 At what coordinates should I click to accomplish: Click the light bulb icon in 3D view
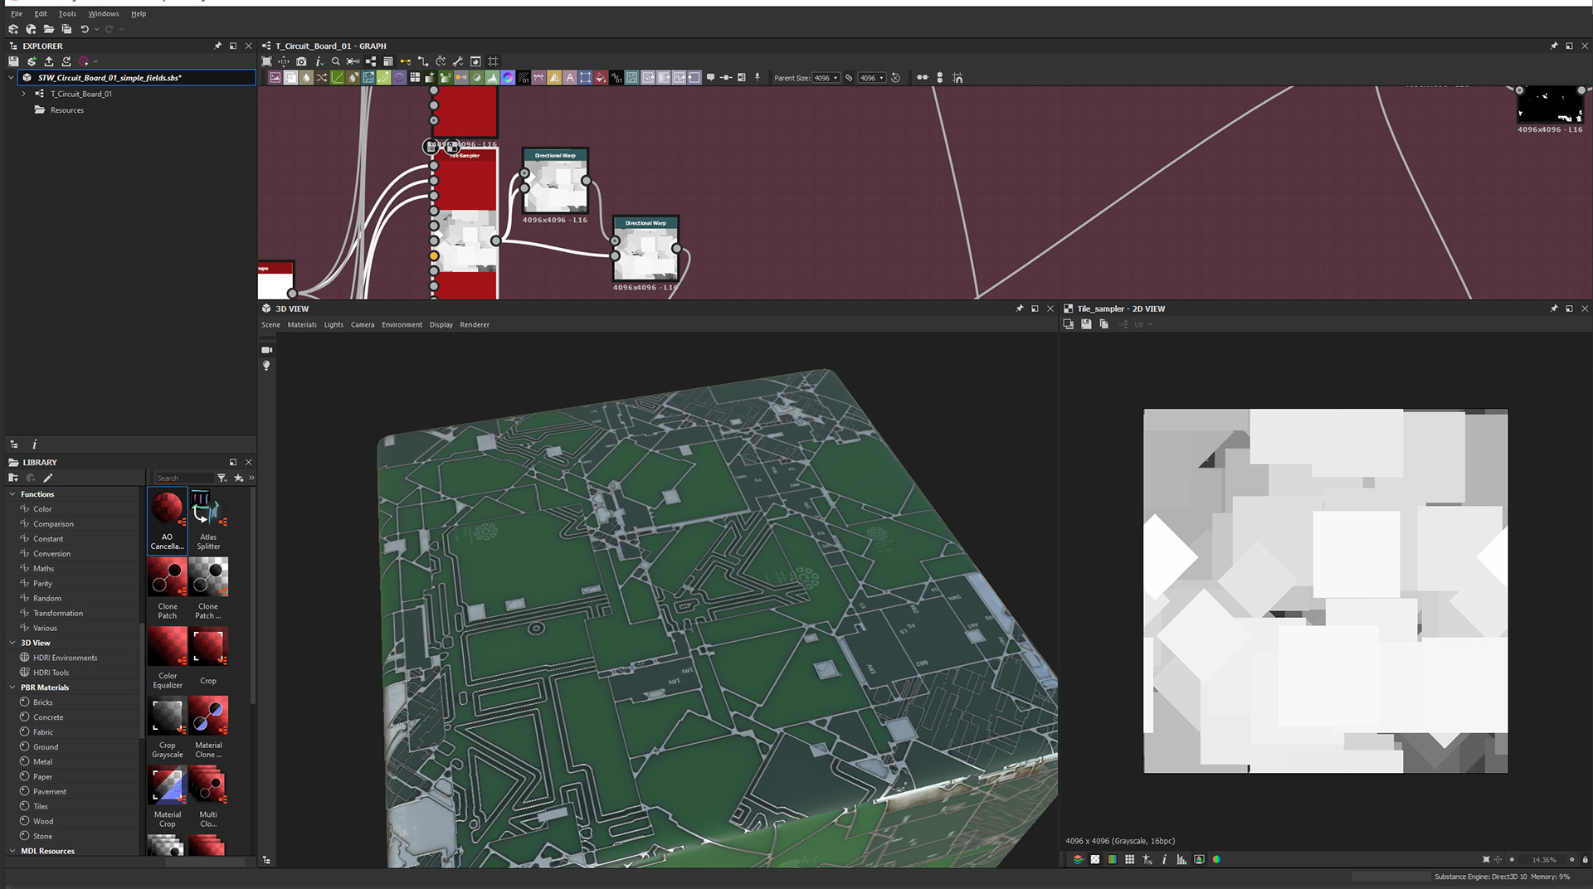tap(266, 366)
